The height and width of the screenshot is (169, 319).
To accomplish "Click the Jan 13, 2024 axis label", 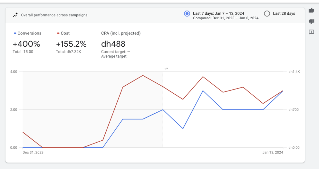I will [x=273, y=153].
